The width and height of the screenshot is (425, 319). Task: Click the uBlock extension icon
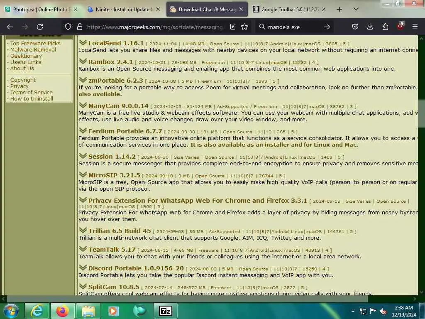click(x=401, y=26)
